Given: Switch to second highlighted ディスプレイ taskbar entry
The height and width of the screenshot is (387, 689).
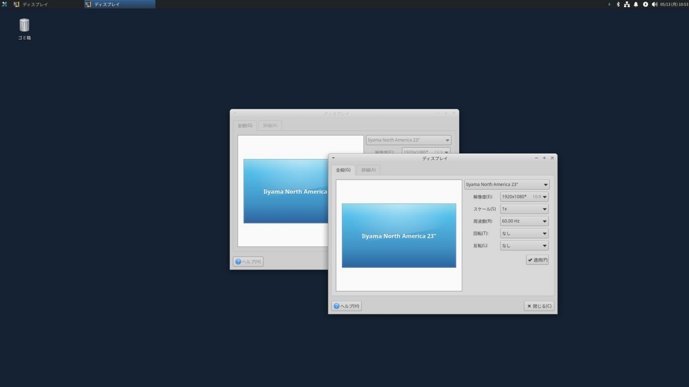Looking at the screenshot, I should coord(119,4).
